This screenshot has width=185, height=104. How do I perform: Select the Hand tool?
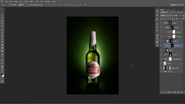pos(2,67)
